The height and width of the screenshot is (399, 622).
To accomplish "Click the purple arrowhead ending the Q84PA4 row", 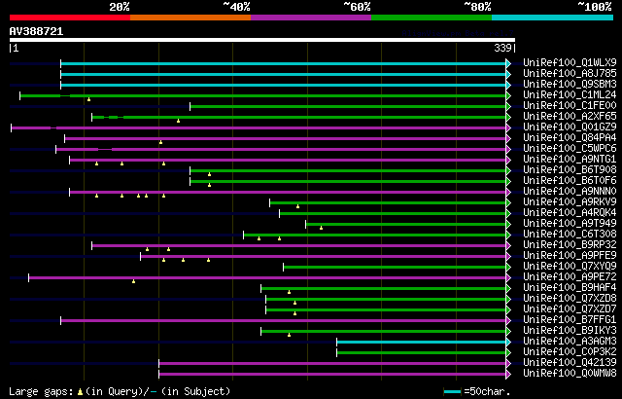I will (x=508, y=138).
